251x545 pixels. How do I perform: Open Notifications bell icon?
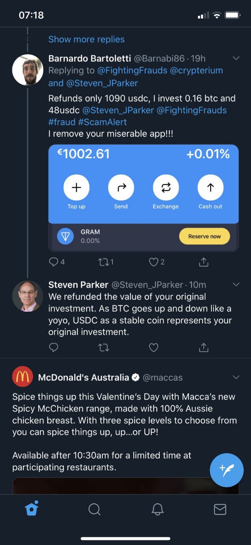pyautogui.click(x=158, y=509)
